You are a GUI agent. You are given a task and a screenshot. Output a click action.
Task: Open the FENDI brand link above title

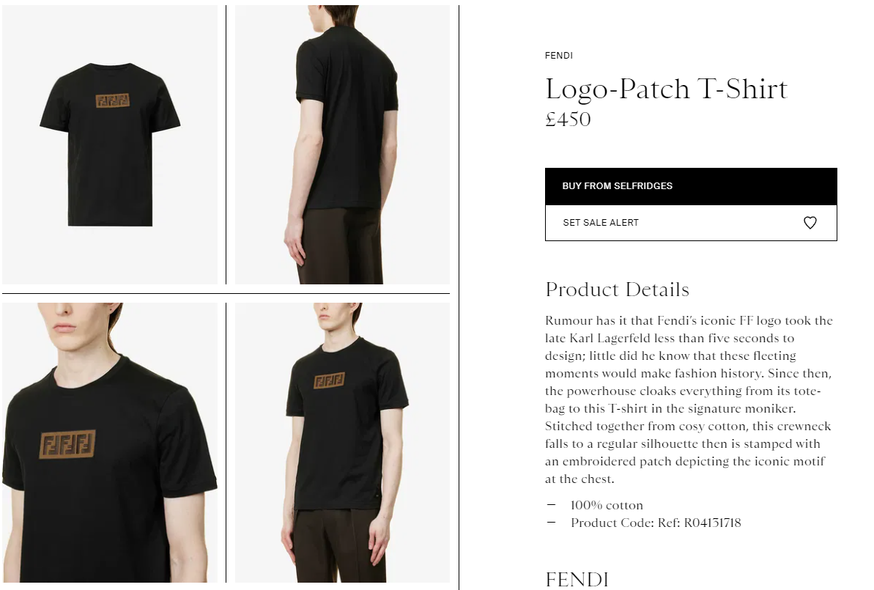[x=558, y=55]
